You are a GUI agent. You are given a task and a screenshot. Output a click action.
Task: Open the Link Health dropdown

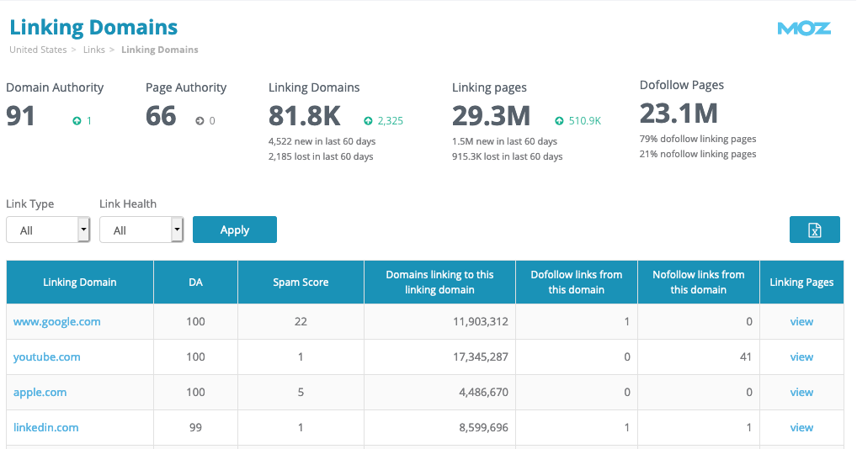coord(141,230)
